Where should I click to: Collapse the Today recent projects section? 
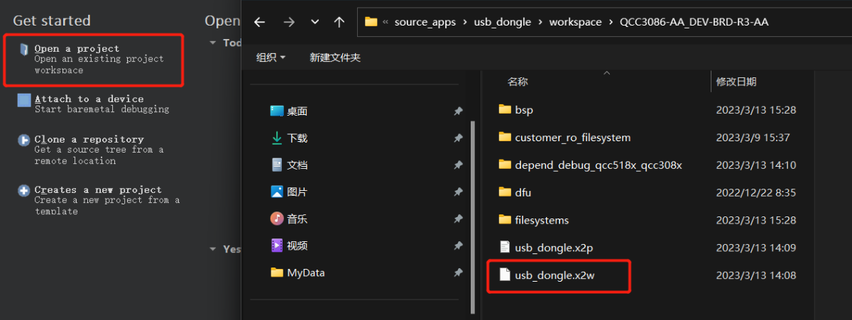click(x=213, y=43)
